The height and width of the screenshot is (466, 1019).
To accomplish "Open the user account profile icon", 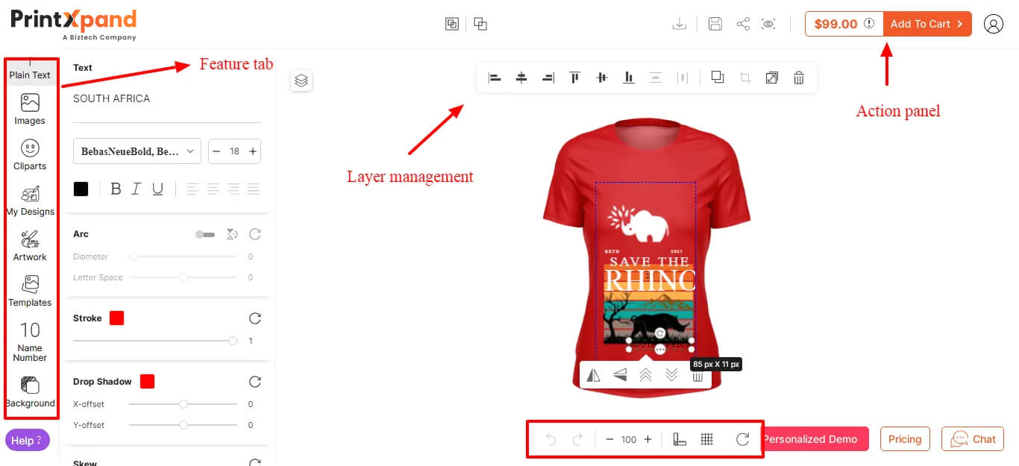I will point(993,24).
